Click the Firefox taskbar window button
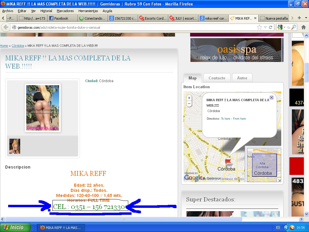 click(61, 228)
